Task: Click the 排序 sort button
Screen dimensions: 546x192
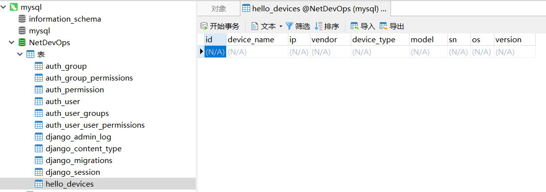Action: coord(327,26)
